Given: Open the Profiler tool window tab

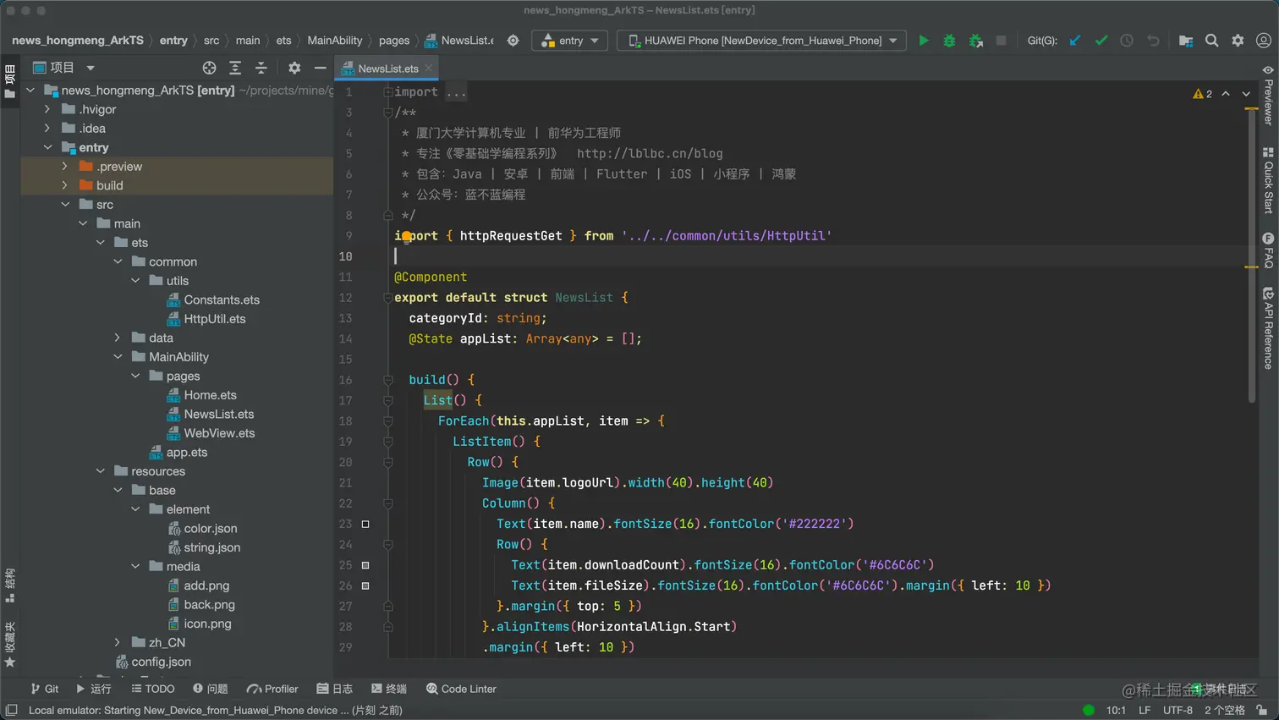Looking at the screenshot, I should coord(272,689).
